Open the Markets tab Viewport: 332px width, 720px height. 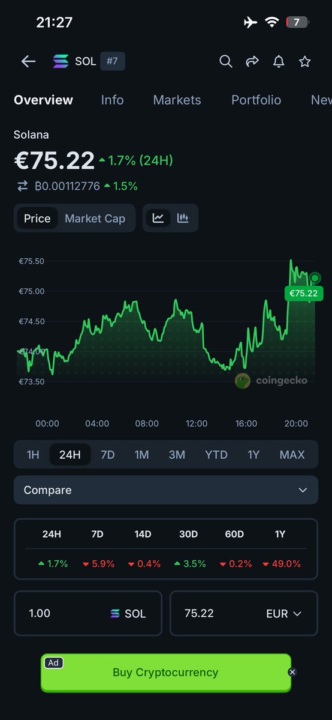(x=177, y=100)
